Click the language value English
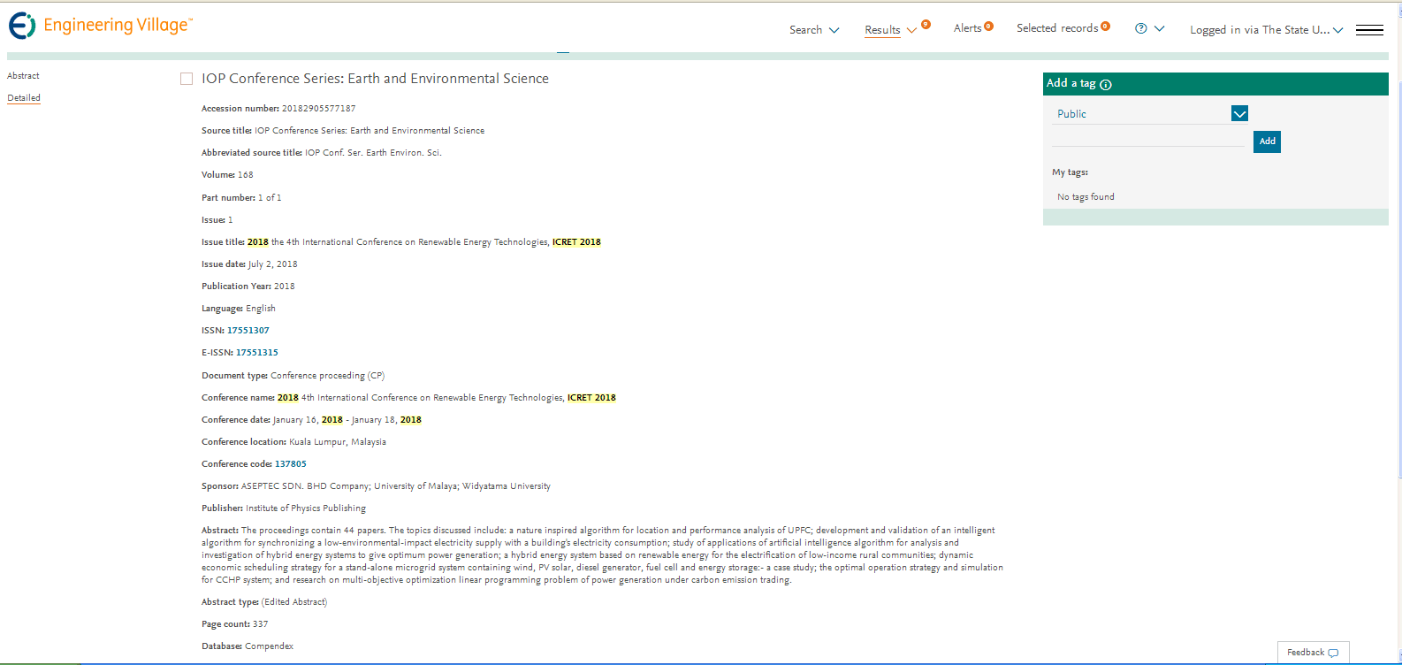Screen dimensions: 1402x665 (261, 309)
